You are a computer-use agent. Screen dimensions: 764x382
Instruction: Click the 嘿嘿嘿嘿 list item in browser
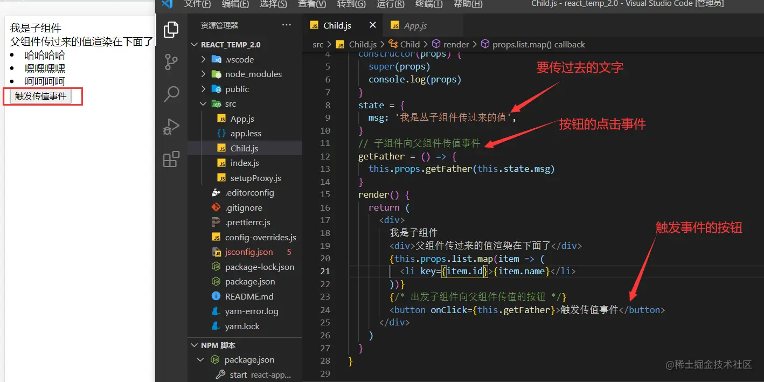tap(45, 68)
